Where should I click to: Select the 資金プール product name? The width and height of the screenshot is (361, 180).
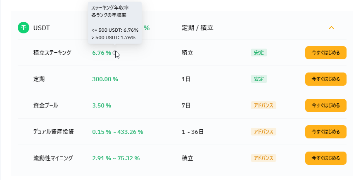tap(45, 105)
